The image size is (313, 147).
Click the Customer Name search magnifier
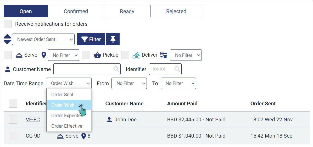point(116,69)
